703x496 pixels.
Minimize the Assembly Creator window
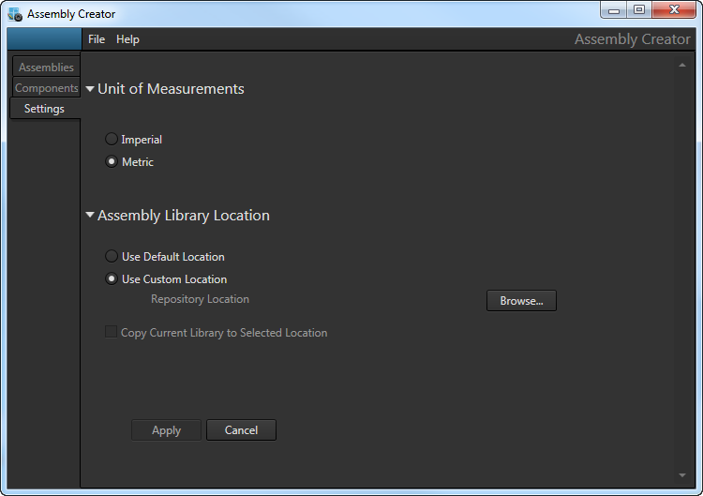[614, 10]
